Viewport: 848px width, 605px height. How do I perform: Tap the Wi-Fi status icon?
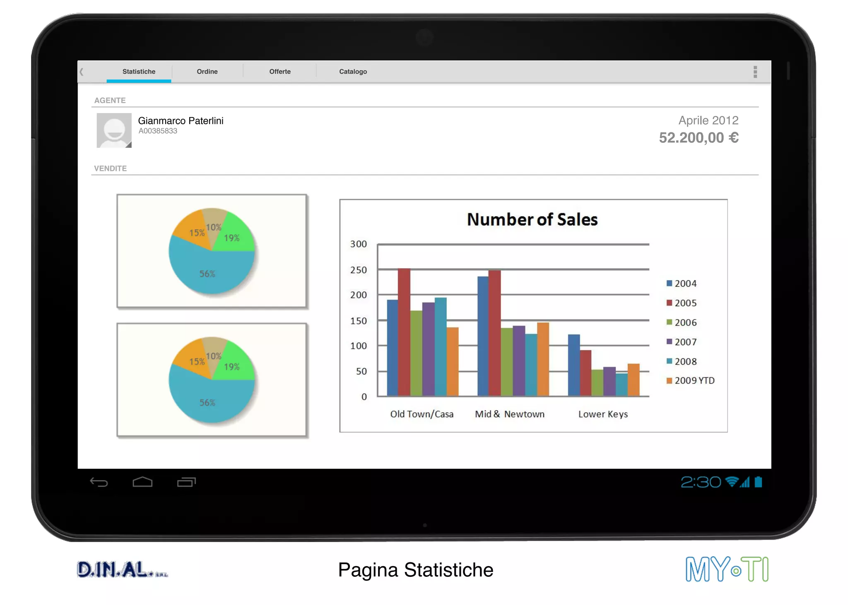[x=732, y=482]
